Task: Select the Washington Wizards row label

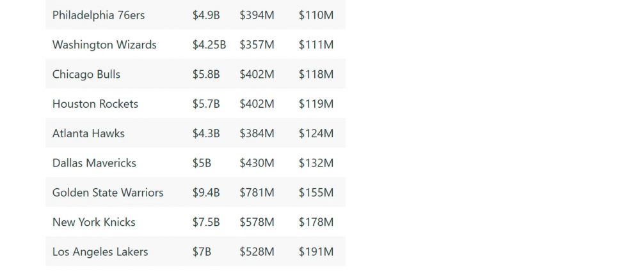Action: [x=104, y=45]
